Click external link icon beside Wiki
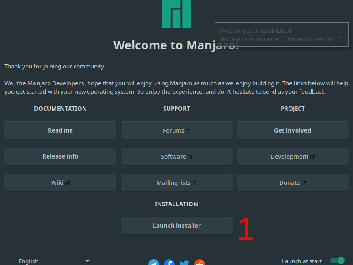The height and width of the screenshot is (265, 353). pos(68,183)
